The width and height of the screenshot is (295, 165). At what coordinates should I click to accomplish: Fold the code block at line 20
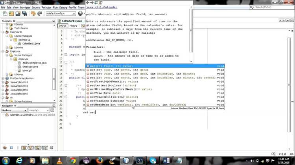click(x=67, y=97)
